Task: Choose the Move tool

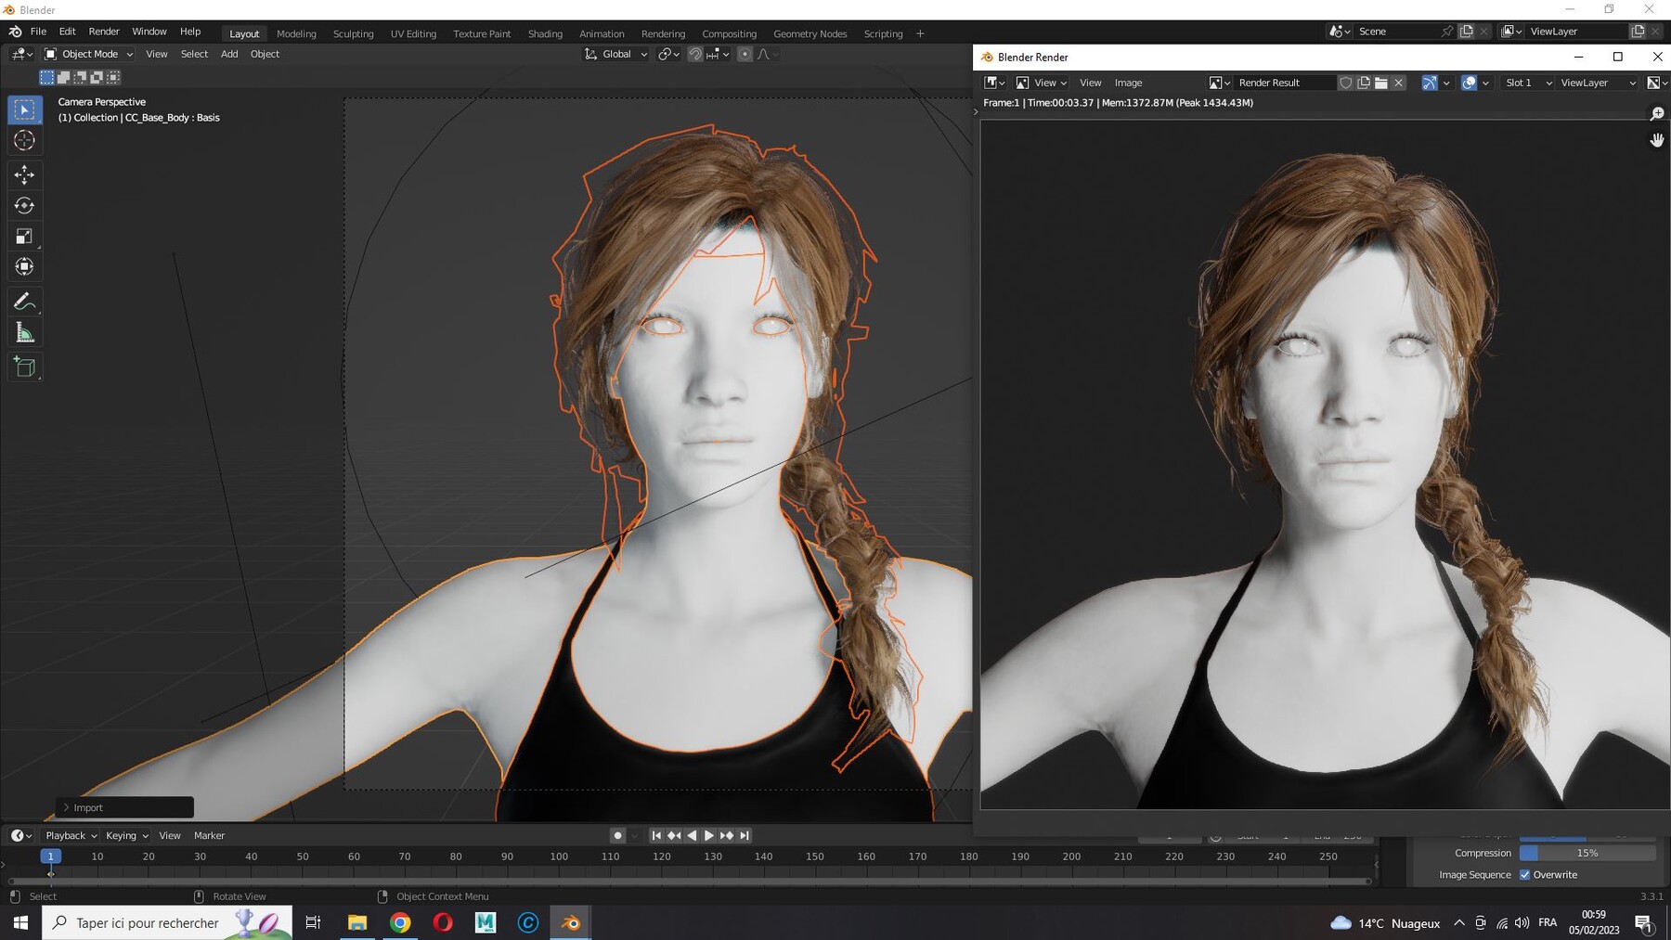Action: click(x=25, y=174)
